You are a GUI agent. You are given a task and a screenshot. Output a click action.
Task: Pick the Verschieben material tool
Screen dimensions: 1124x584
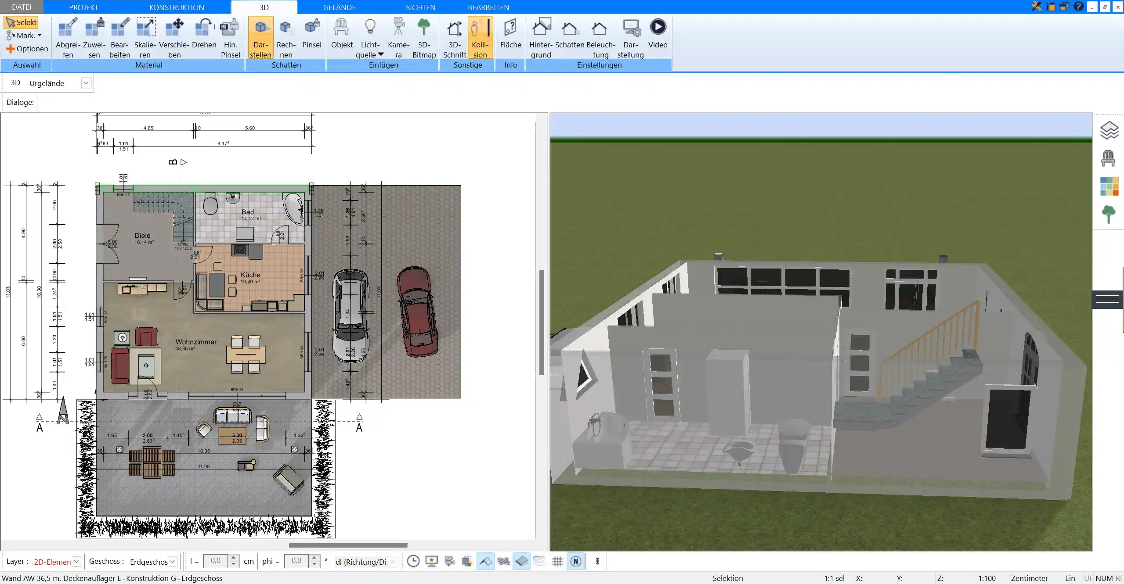click(x=174, y=38)
